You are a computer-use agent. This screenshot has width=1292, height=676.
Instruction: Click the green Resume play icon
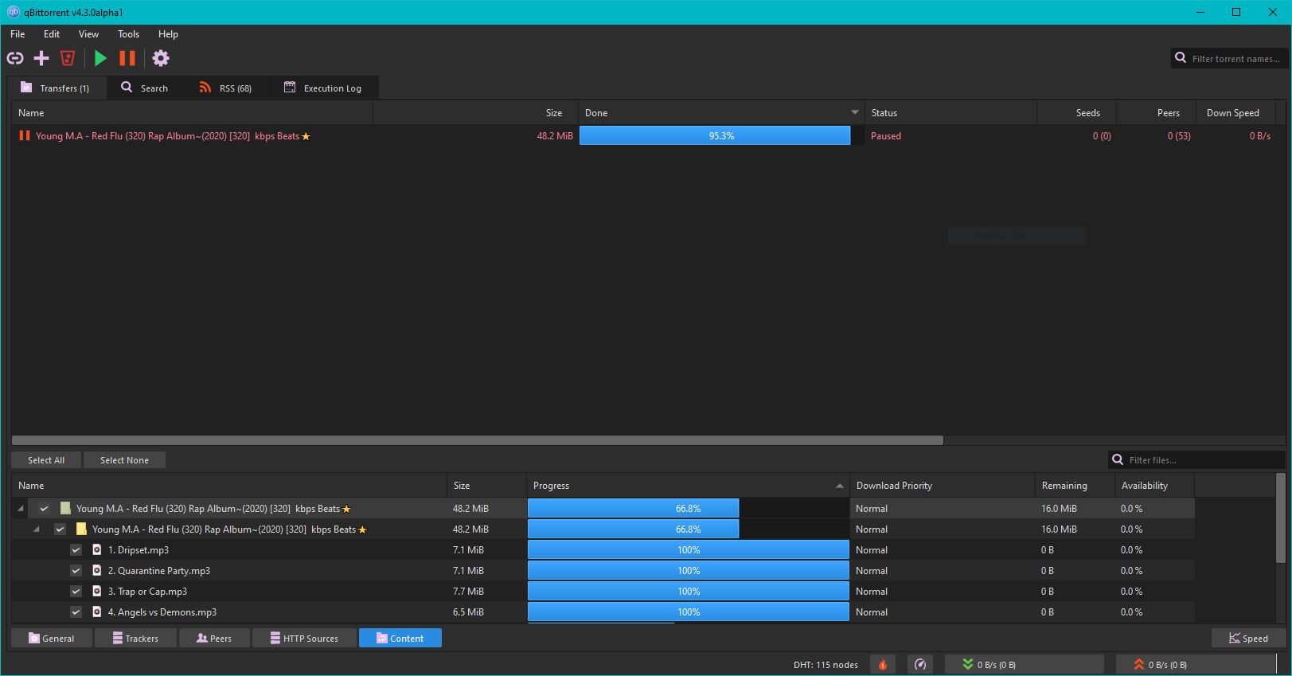pyautogui.click(x=100, y=58)
